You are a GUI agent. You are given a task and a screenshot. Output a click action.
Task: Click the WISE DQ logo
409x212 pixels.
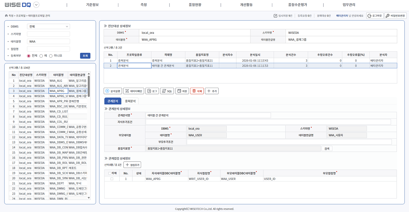(x=18, y=5)
